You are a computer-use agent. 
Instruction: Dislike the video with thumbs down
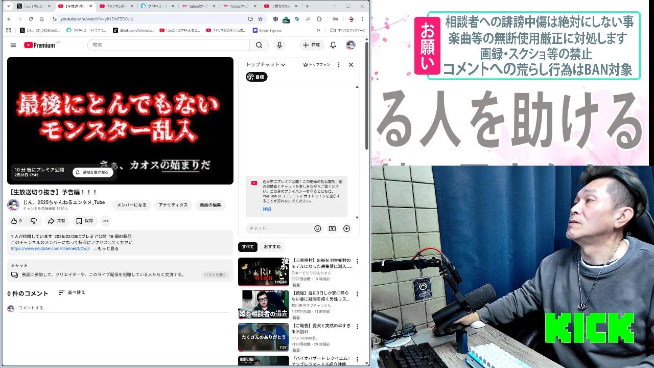34,221
